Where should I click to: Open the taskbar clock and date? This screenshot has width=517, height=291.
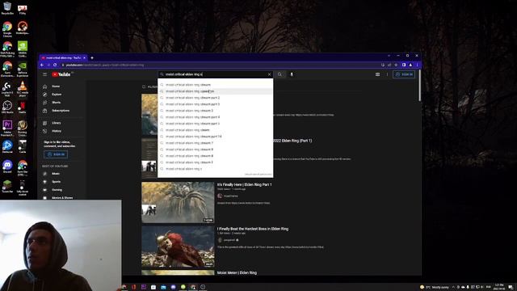(499, 287)
